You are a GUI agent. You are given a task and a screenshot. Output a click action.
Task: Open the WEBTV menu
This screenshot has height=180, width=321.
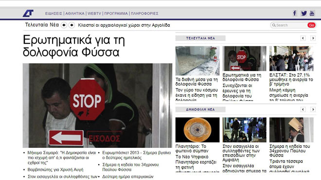click(94, 14)
